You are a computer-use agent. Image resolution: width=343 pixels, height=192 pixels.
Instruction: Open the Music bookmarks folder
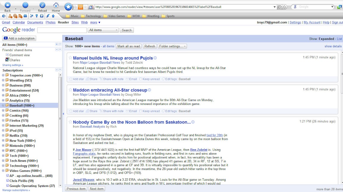click(72, 16)
